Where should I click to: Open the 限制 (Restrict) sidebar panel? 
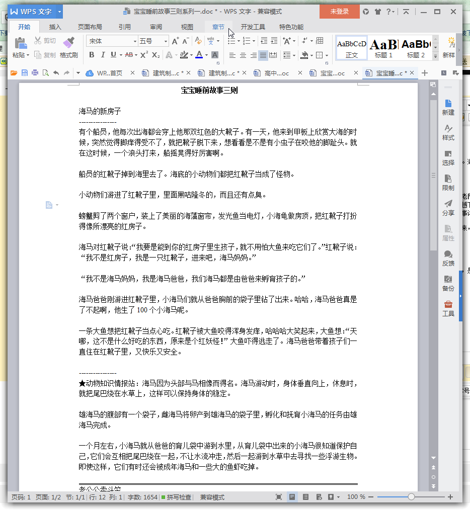[x=448, y=183]
